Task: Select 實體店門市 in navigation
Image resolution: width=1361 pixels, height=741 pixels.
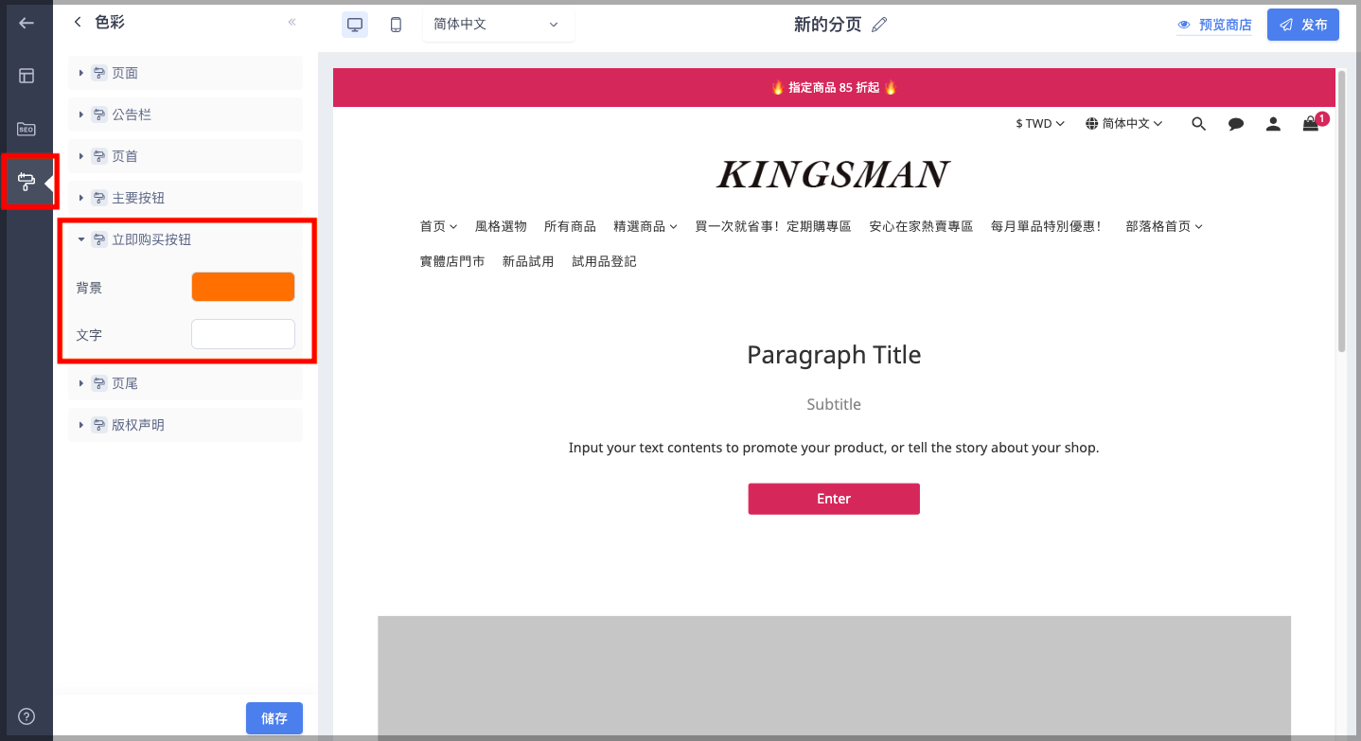Action: 452,261
